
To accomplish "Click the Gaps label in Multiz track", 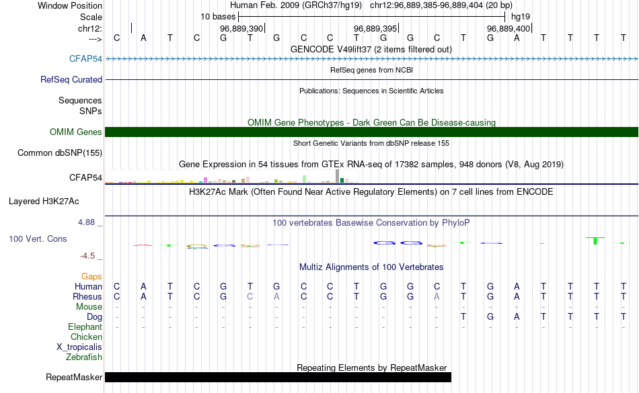I will coord(91,277).
